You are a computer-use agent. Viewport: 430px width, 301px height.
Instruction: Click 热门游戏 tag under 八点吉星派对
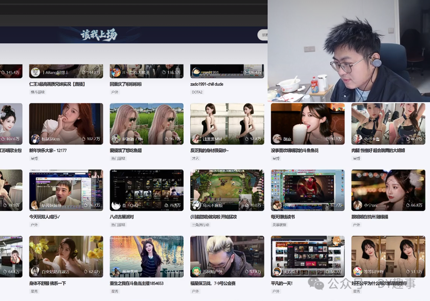pos(118,225)
